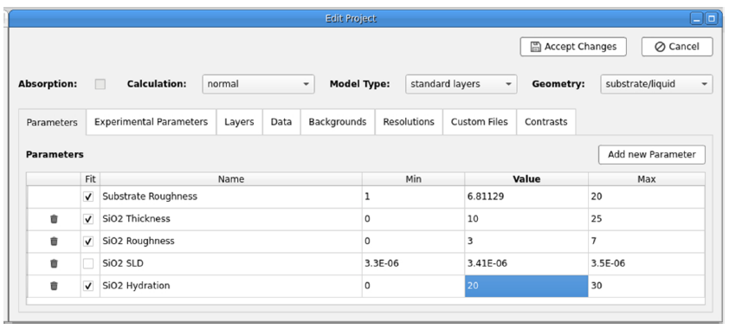Viewport: 729px width, 329px height.
Task: Click SiO2 SLD value 3.41E-06
Action: [526, 263]
